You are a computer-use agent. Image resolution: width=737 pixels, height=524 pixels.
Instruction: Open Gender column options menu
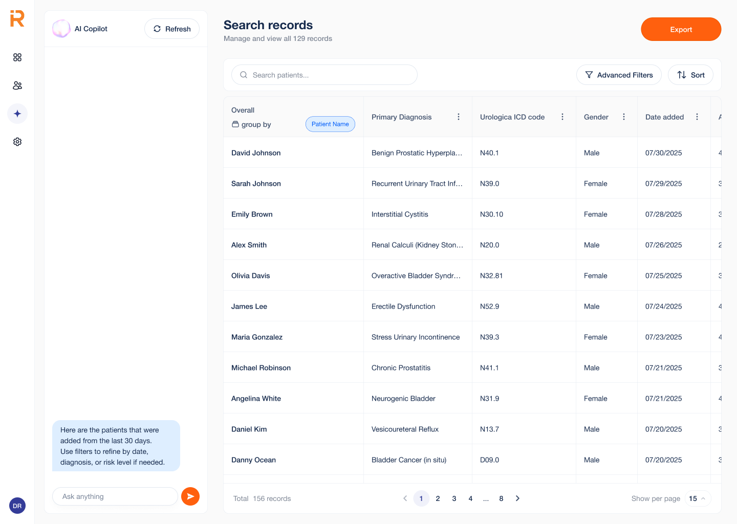coord(624,117)
